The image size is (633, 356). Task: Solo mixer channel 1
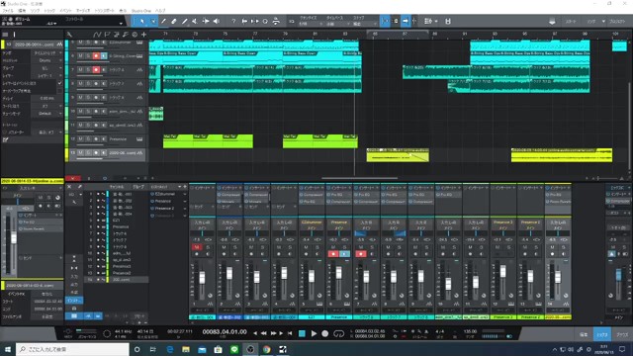(208, 247)
